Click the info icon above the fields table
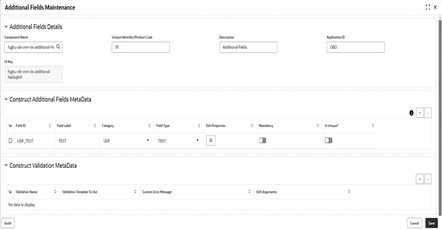The height and width of the screenshot is (229, 442). 411,113
